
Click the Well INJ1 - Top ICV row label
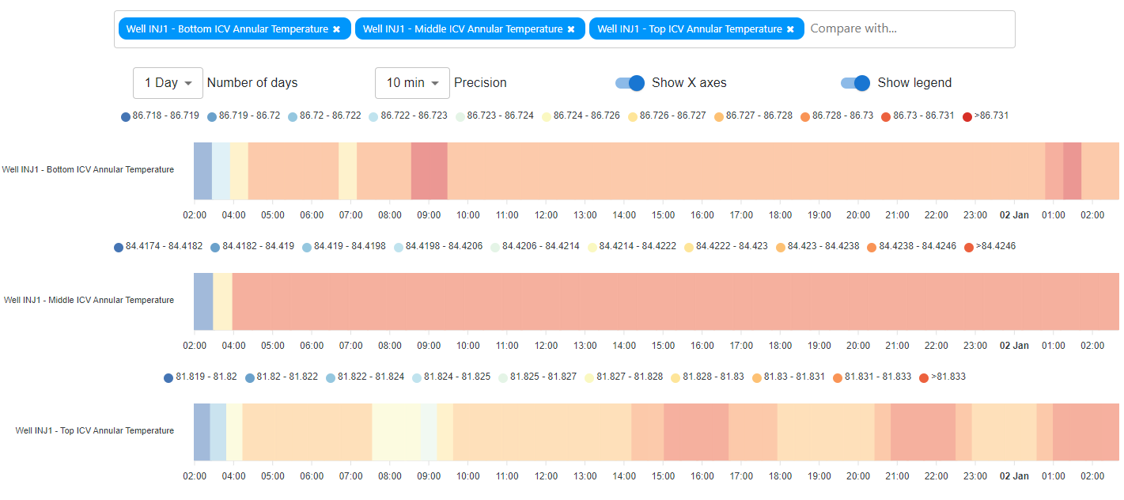[95, 430]
